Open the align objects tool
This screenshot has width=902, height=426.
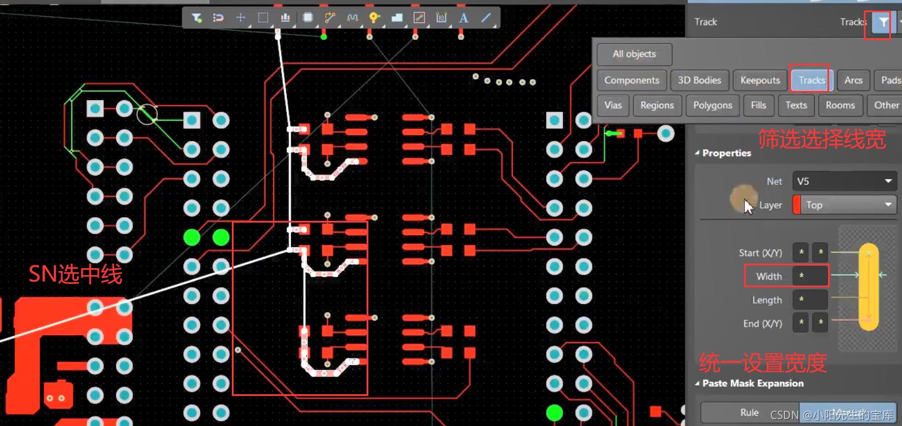pos(285,17)
